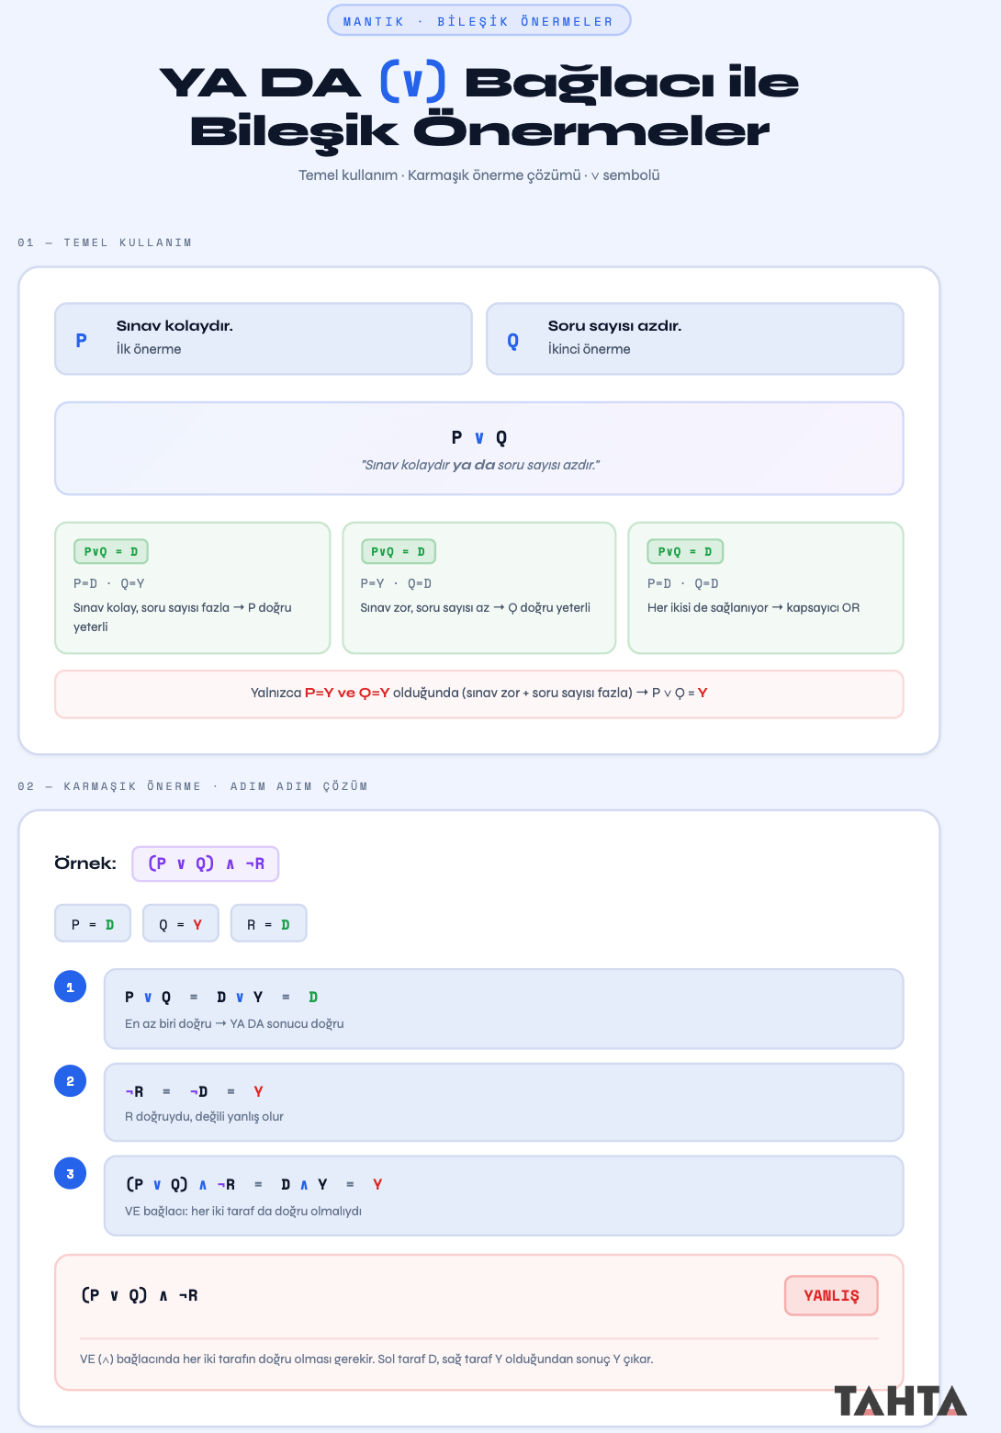Image resolution: width=1001 pixels, height=1433 pixels.
Task: Click the '¬R = ¬D = Y' step box
Action: [504, 1102]
